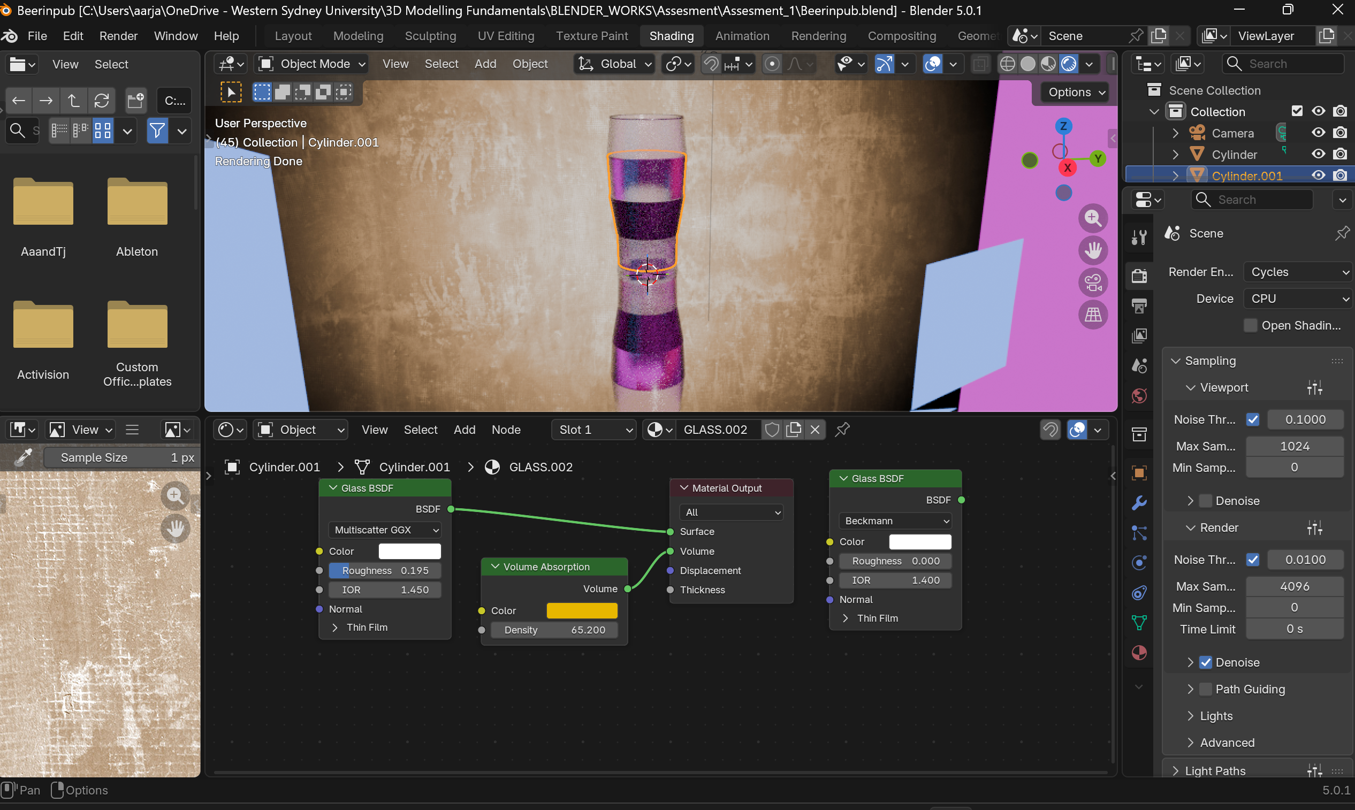Open the Render menu in the top bar
The height and width of the screenshot is (810, 1355).
[118, 36]
